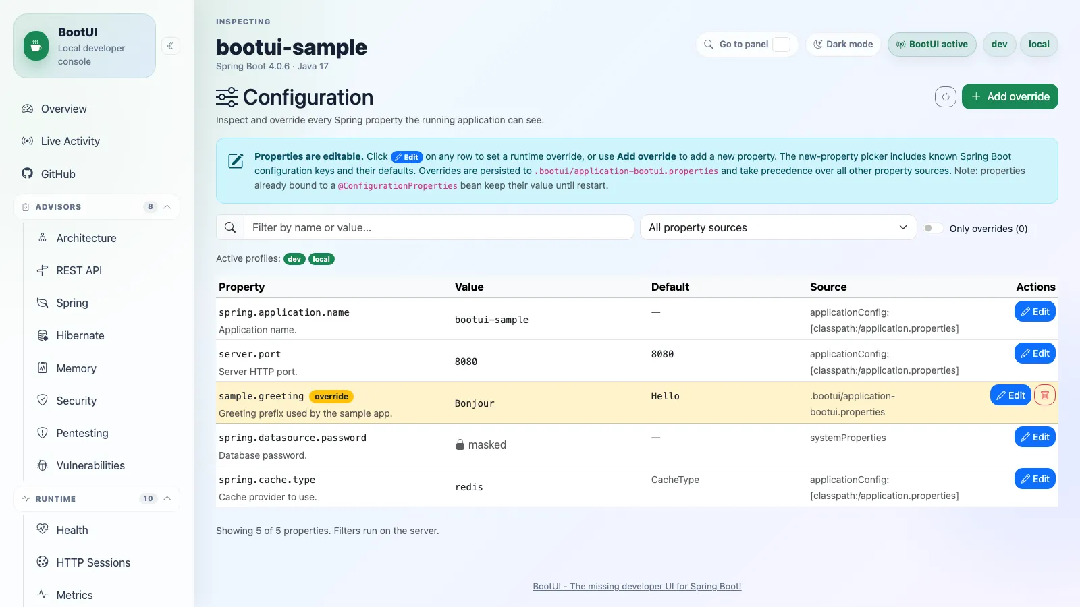This screenshot has height=607, width=1080.
Task: Collapse the Advisors section
Action: coord(97,206)
